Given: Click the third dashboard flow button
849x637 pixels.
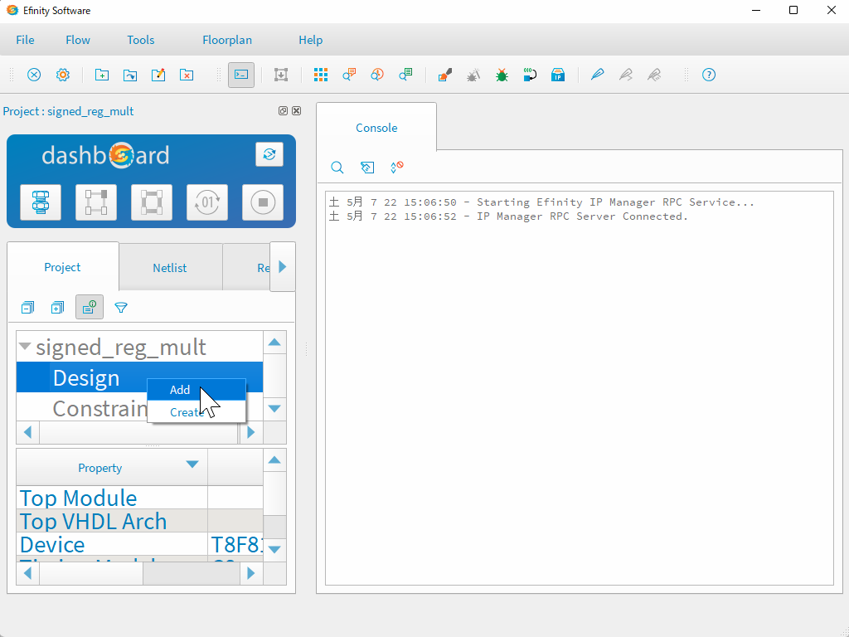Looking at the screenshot, I should [152, 202].
